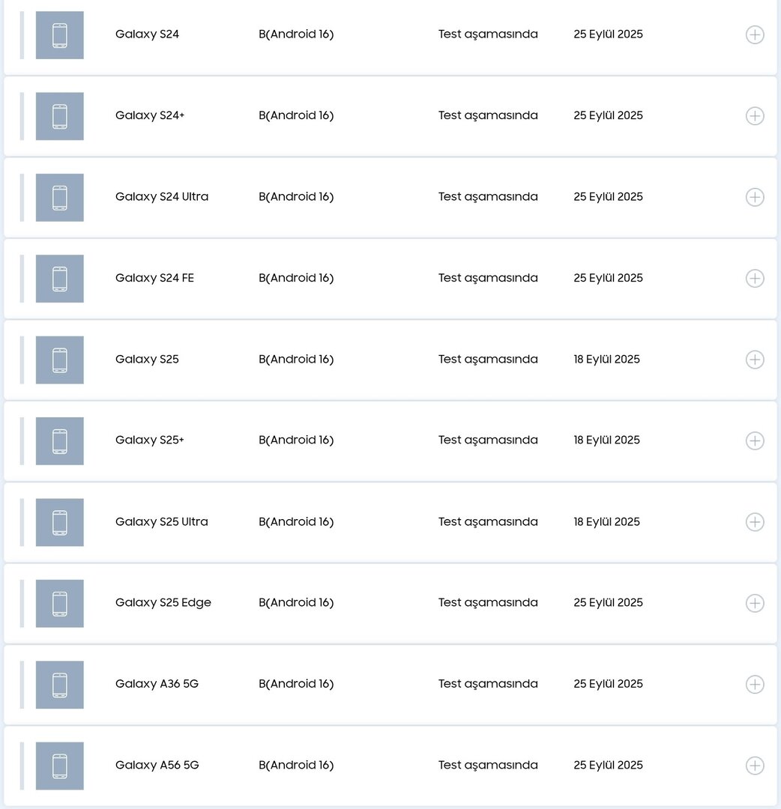Click the Galaxy S24 FE phone icon
781x809 pixels.
pos(60,279)
